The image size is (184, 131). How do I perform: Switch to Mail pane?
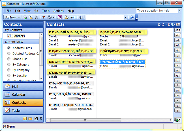pos(23,86)
